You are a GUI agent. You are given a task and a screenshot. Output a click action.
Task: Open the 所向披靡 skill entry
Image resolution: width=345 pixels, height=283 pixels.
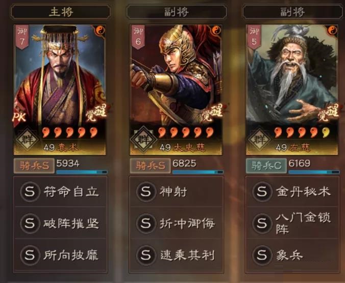(x=60, y=255)
